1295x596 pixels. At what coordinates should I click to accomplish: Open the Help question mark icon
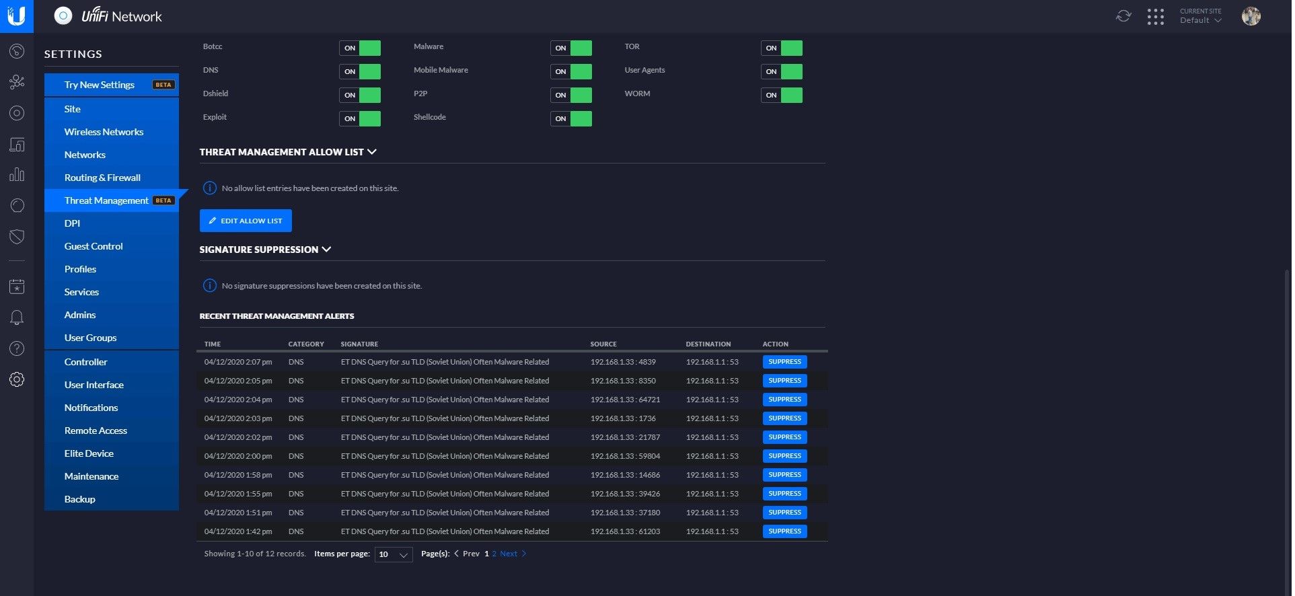click(x=17, y=348)
